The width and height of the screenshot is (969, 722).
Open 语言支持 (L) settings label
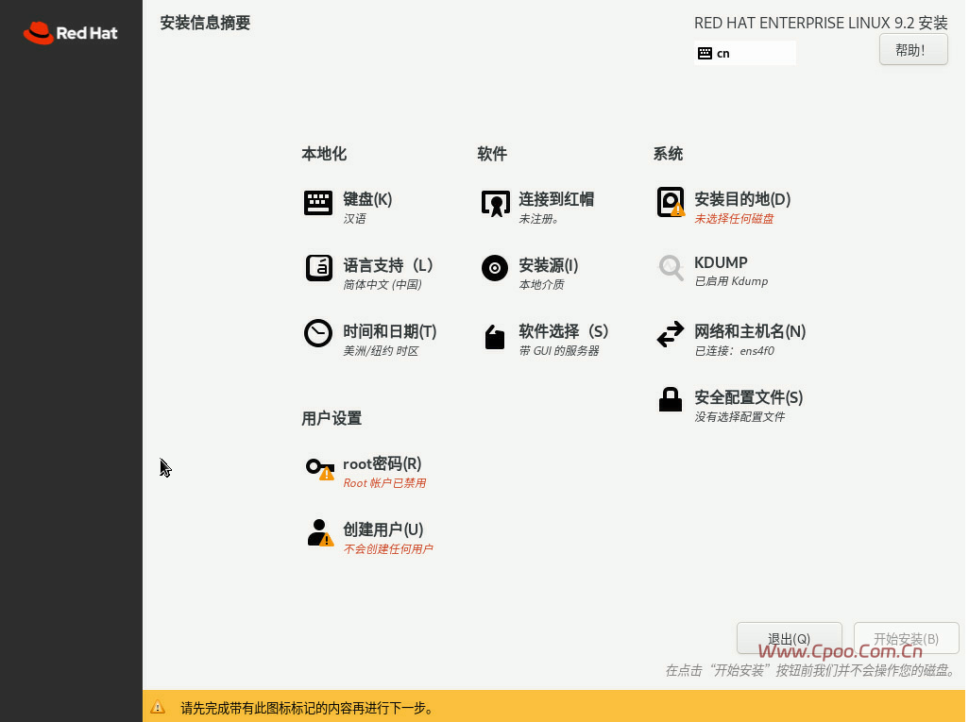[388, 265]
